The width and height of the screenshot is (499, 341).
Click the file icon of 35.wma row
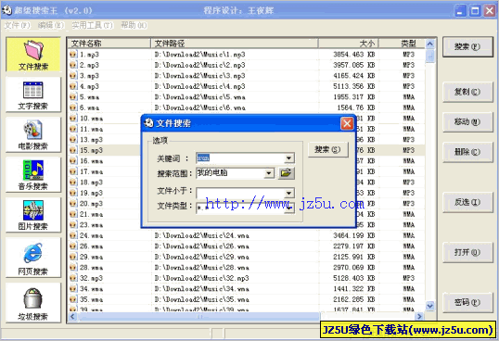(73, 299)
